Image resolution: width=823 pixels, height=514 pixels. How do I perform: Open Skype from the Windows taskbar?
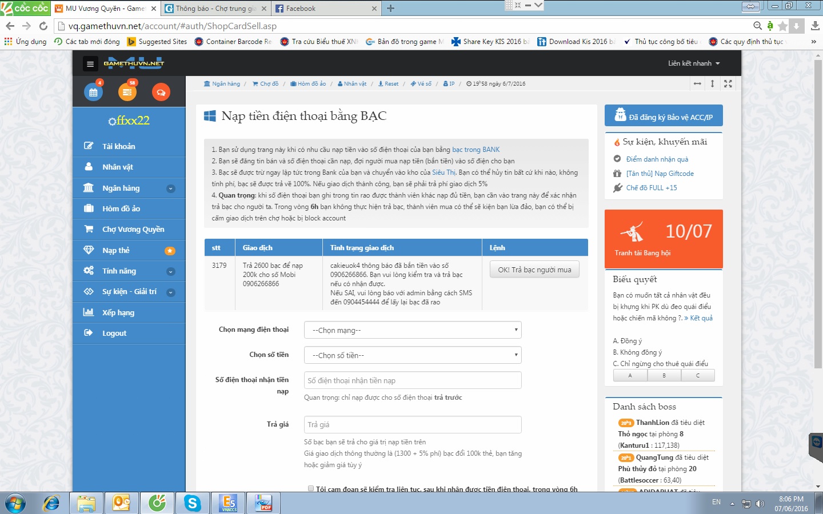point(192,503)
